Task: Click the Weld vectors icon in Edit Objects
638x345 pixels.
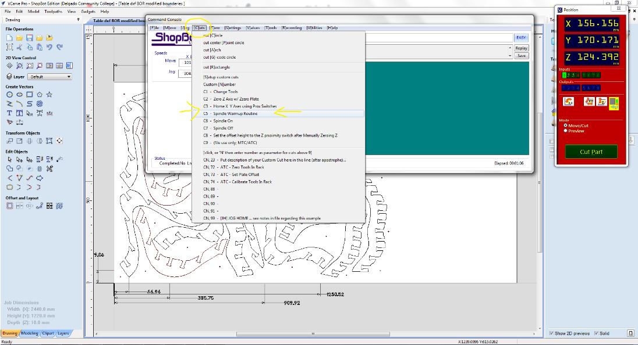Action: [9, 168]
